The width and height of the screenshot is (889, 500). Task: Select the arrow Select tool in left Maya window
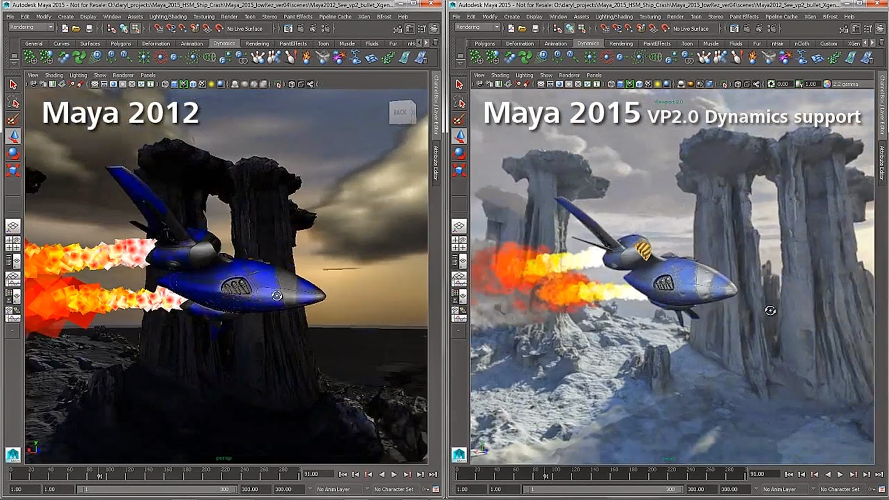[13, 84]
